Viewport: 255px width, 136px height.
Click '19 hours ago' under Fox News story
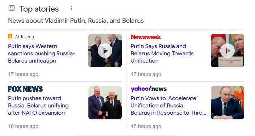tap(23, 126)
